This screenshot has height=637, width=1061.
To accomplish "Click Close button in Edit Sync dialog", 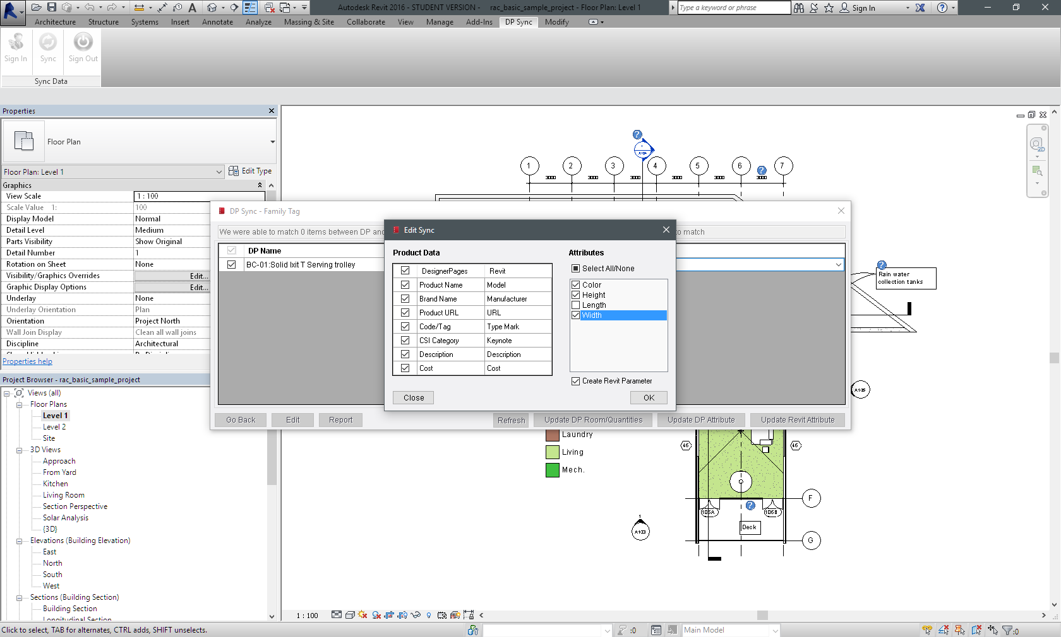I will click(414, 398).
